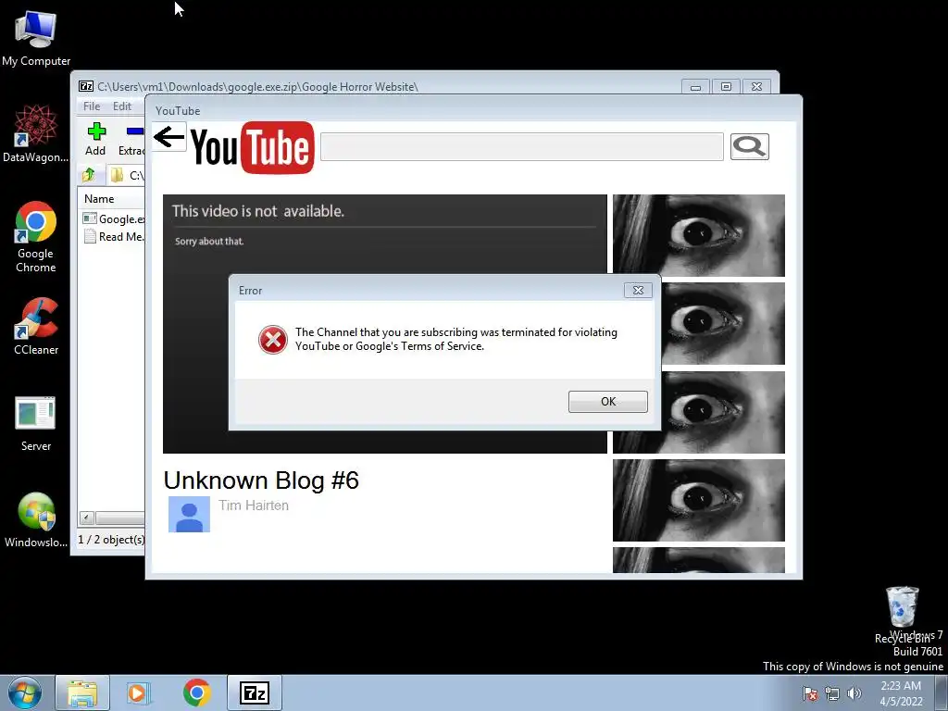Launch Windows Media Player from taskbar
This screenshot has width=948, height=711.
click(x=138, y=692)
